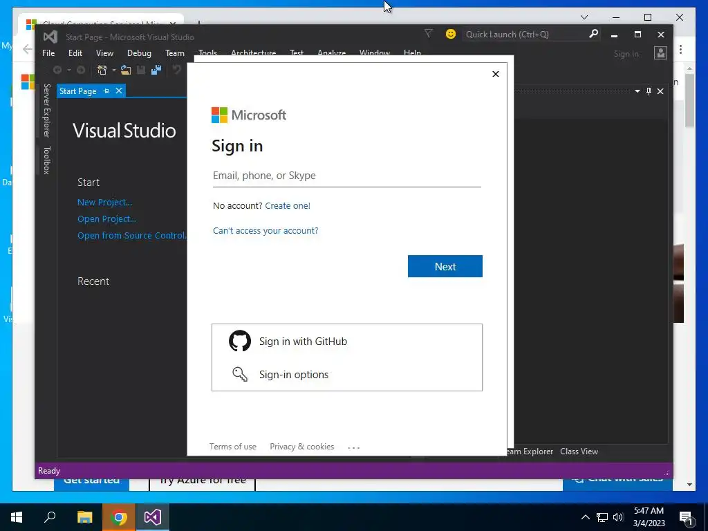Click the ellipsis more options in dialog footer
This screenshot has height=531, width=708.
tap(353, 447)
